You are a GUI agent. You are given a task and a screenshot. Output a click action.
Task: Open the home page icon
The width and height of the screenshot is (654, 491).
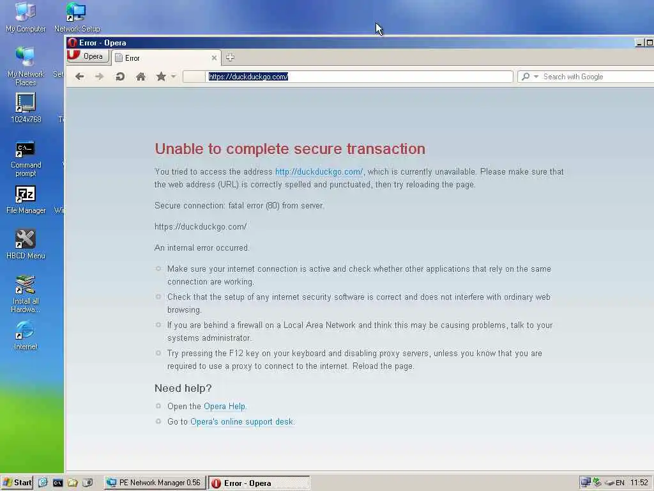pos(141,77)
